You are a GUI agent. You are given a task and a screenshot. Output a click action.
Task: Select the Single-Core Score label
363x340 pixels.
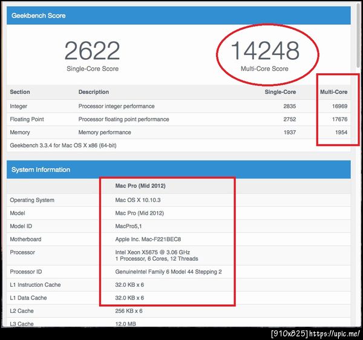point(93,69)
